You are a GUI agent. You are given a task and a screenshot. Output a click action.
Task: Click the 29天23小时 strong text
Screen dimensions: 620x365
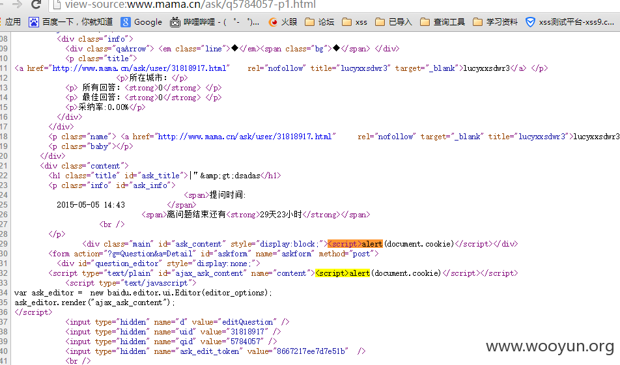(281, 214)
